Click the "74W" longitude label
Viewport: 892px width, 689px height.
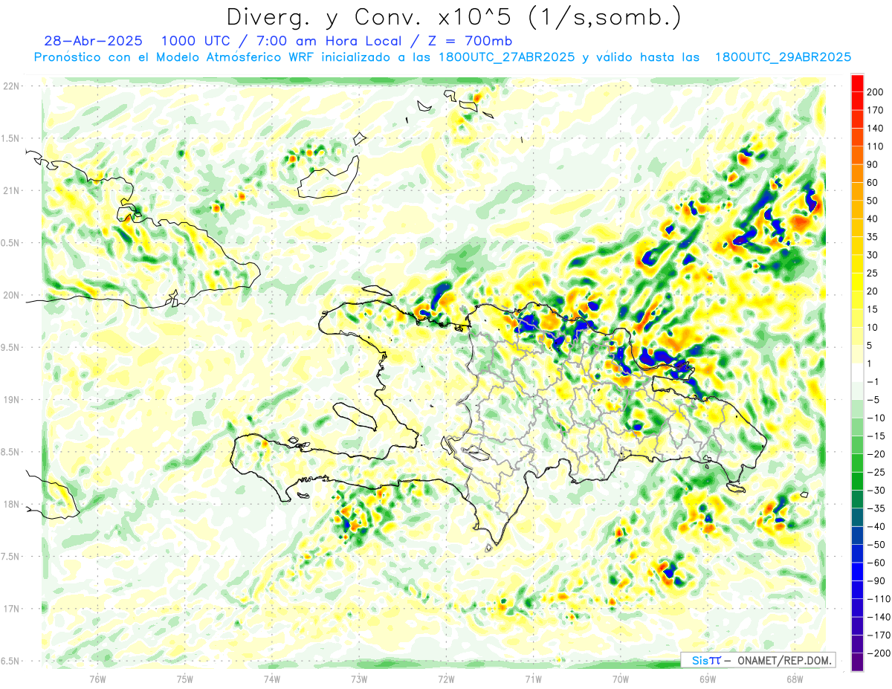coord(271,678)
